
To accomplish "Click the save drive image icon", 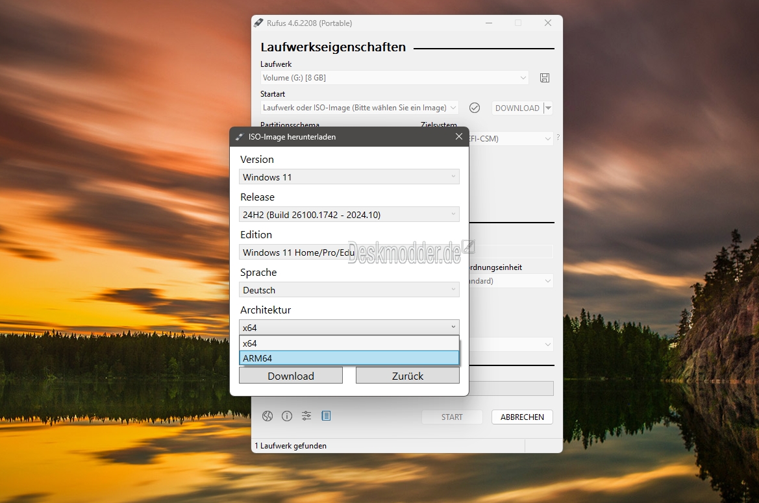I will [x=545, y=78].
